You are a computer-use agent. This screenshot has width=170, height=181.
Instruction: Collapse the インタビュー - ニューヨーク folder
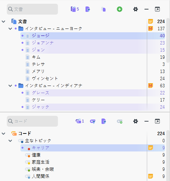coord(10,29)
